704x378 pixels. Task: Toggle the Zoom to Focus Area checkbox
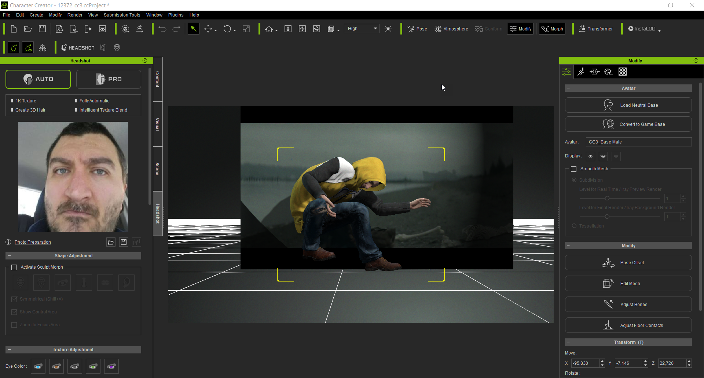click(x=14, y=325)
